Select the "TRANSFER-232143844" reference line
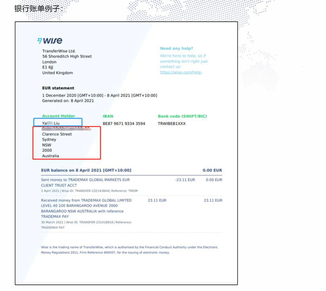326x291 pixels. coord(89,191)
